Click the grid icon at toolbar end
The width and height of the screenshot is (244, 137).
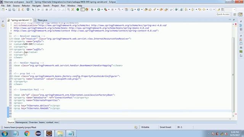(x=223, y=10)
